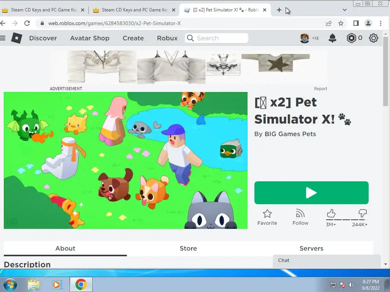Open the Robux page
Screen dimensions: 390x292
click(x=167, y=38)
